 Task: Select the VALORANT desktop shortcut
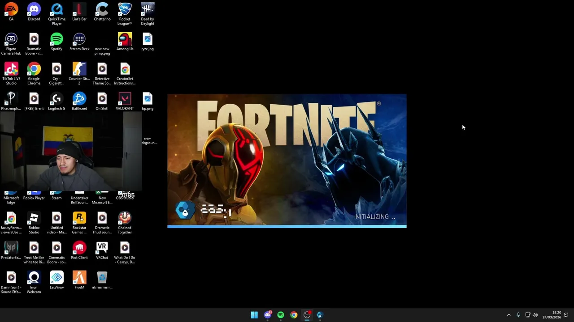[125, 102]
